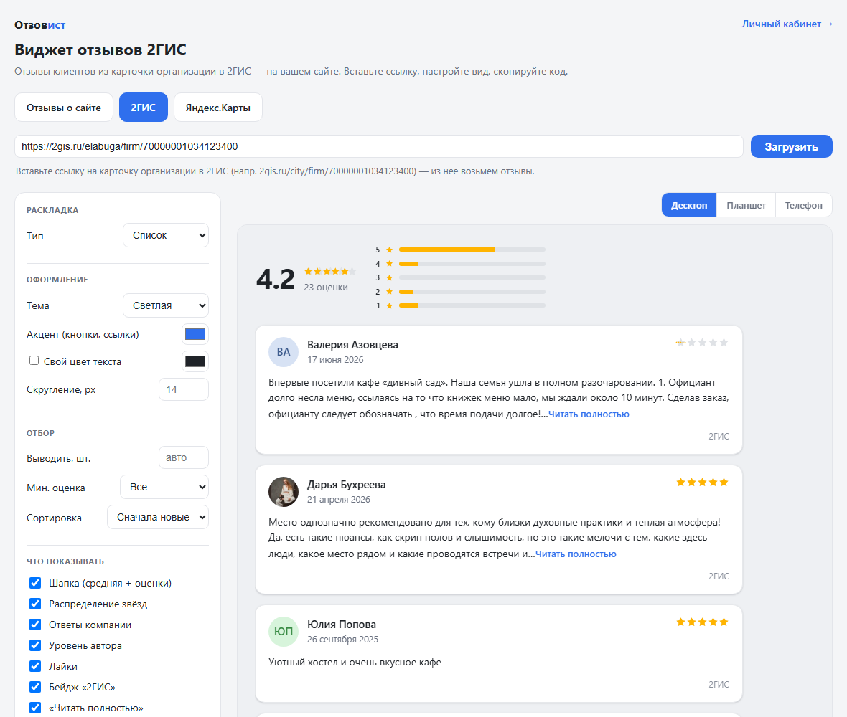Open the Личный кабинет link
Viewport: 847px width, 717px height.
[787, 24]
